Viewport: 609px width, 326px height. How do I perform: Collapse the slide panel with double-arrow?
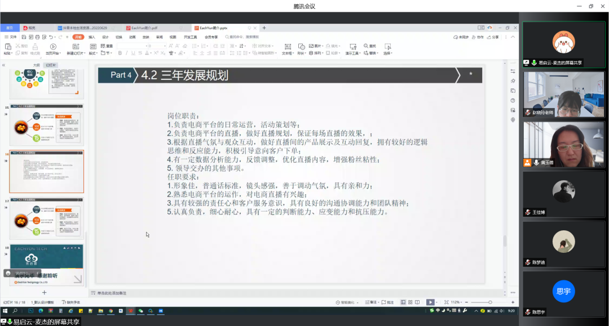click(4, 65)
